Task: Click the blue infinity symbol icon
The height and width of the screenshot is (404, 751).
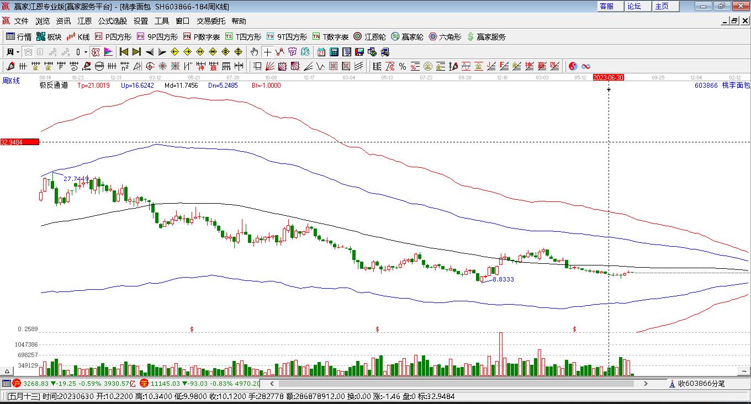Action: (586, 66)
